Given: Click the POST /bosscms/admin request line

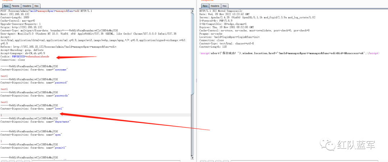Looking at the screenshot, I should [x=46, y=11].
